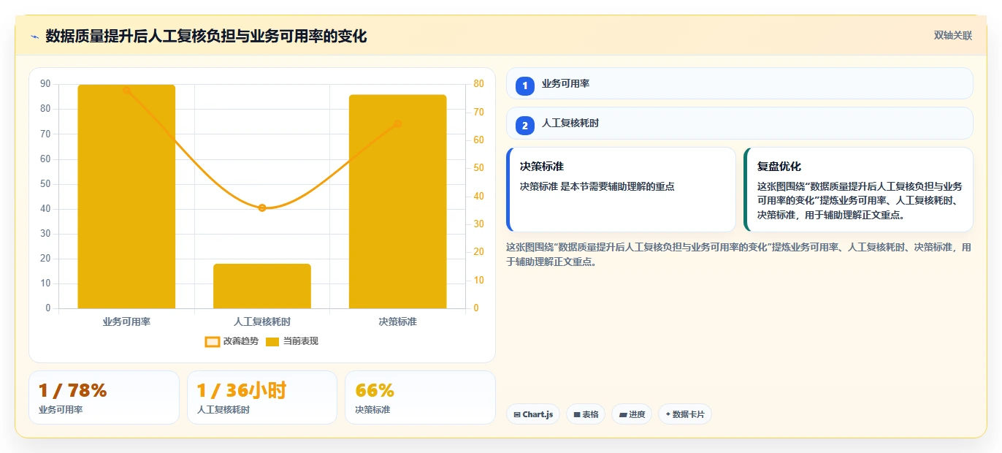Select the 决策标准 bar in chart
The width and height of the screenshot is (1002, 453).
pyautogui.click(x=397, y=202)
